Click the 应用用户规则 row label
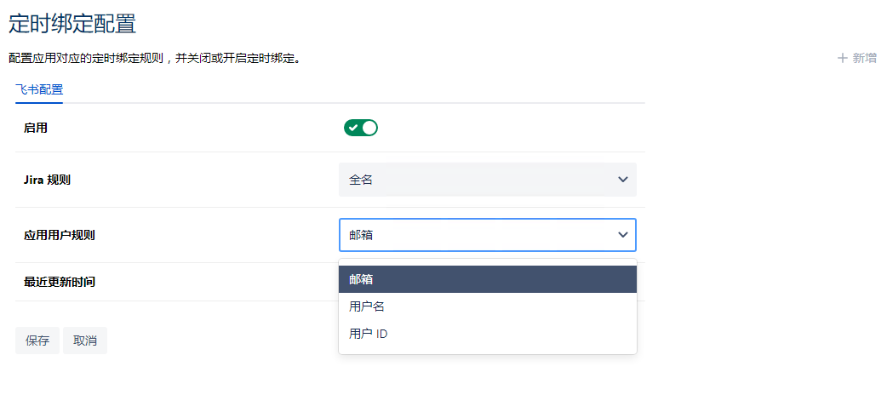The width and height of the screenshot is (887, 418). click(59, 235)
